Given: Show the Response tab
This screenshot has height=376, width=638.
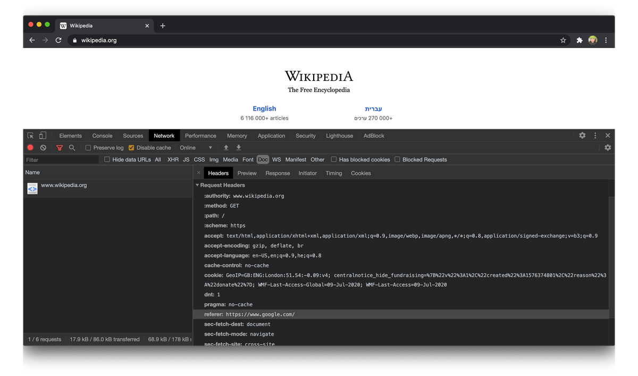Looking at the screenshot, I should pyautogui.click(x=278, y=173).
